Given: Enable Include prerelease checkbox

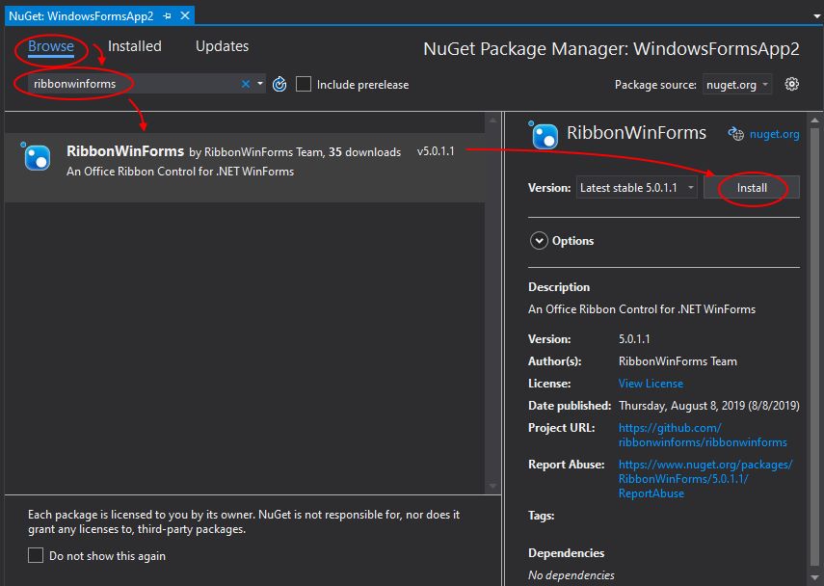Looking at the screenshot, I should (x=304, y=84).
